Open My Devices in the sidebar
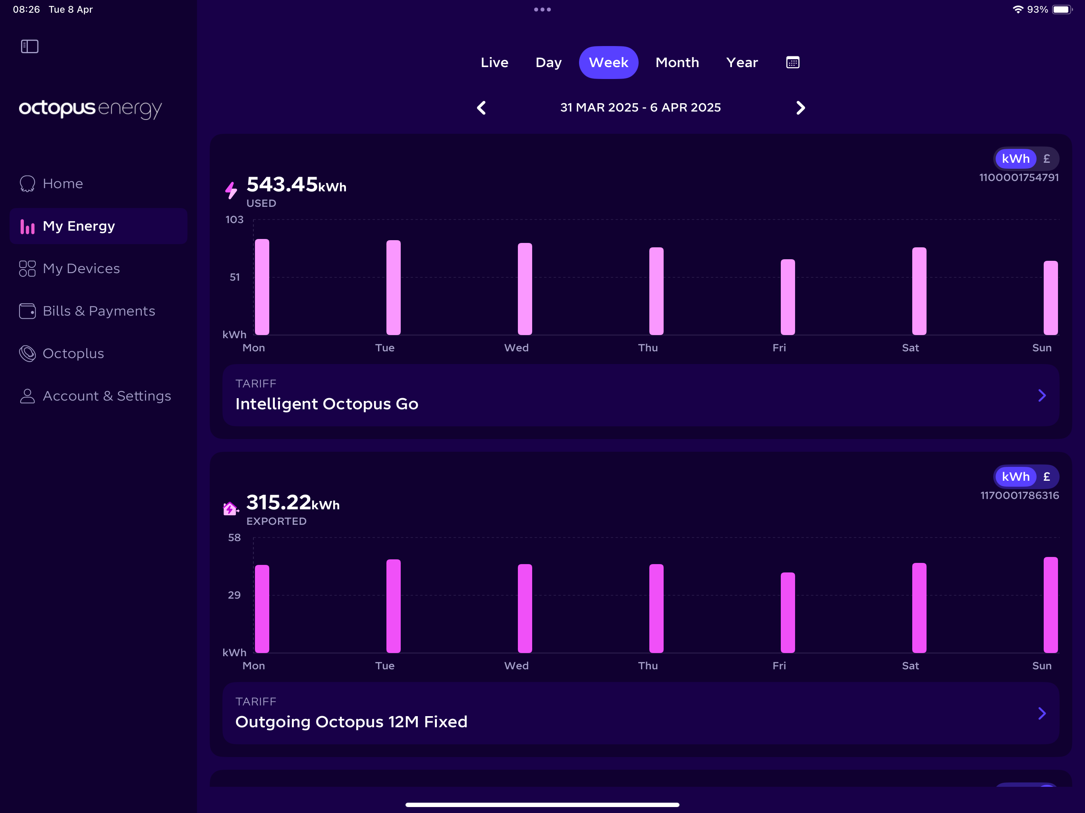The width and height of the screenshot is (1085, 813). tap(98, 269)
